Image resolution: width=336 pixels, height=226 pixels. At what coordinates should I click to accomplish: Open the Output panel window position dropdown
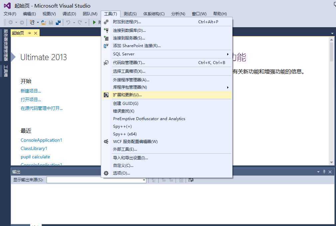(318, 172)
